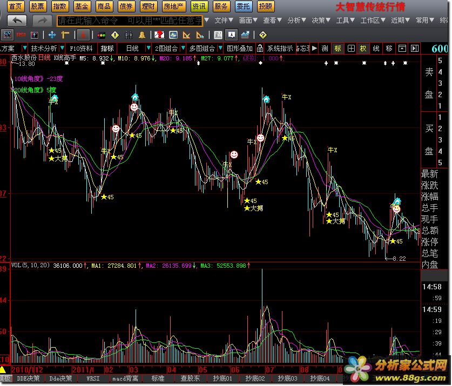452x386 pixels.
Task: Activate the blue four-way move cursor tool
Action: (52, 35)
